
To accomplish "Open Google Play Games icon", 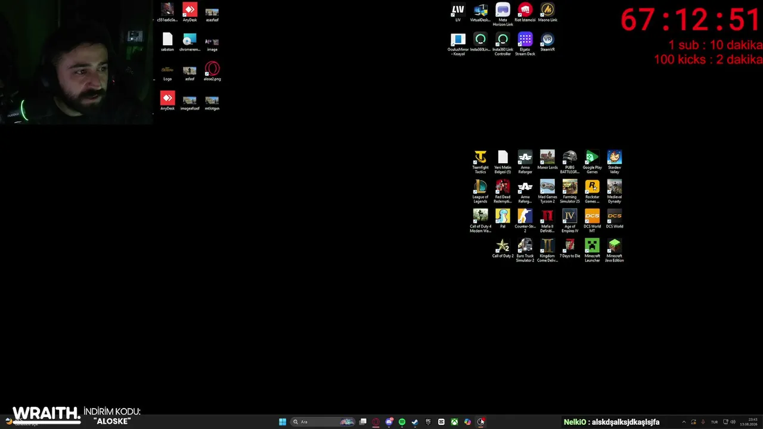I will pyautogui.click(x=592, y=162).
